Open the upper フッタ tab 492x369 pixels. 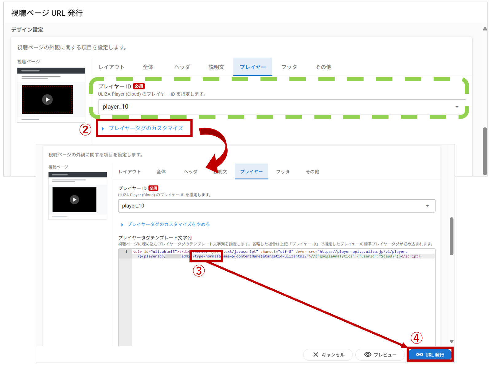289,67
